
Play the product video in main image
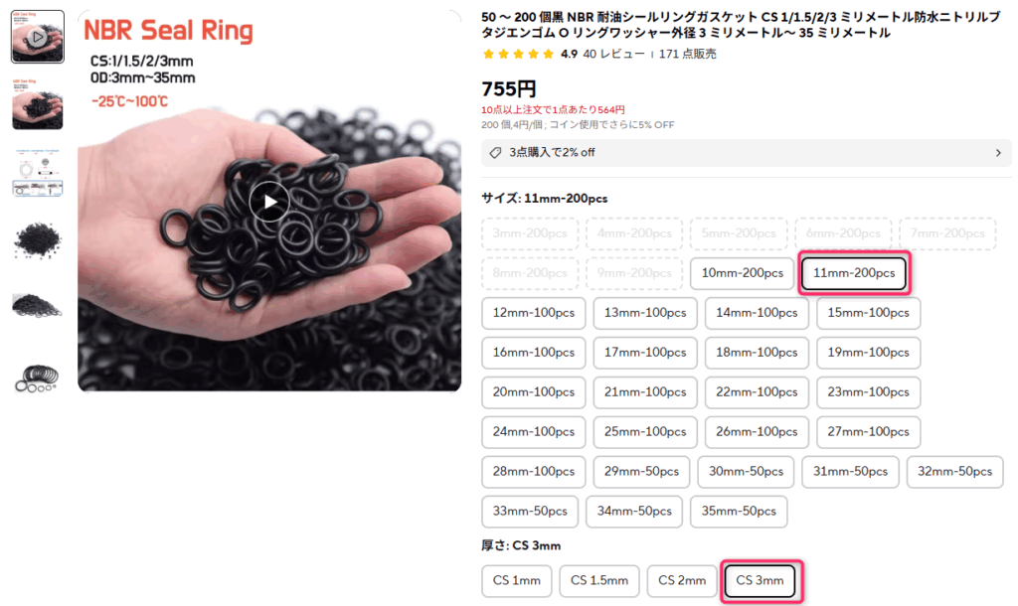click(x=269, y=203)
